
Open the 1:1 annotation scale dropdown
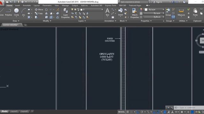click(177, 112)
